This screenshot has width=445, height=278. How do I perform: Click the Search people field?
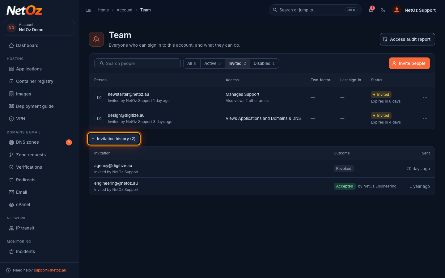[x=138, y=63]
